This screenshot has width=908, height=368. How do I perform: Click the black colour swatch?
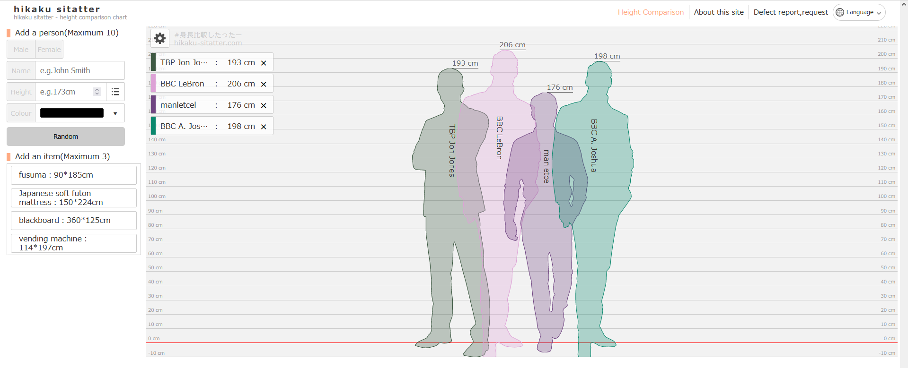(x=72, y=113)
